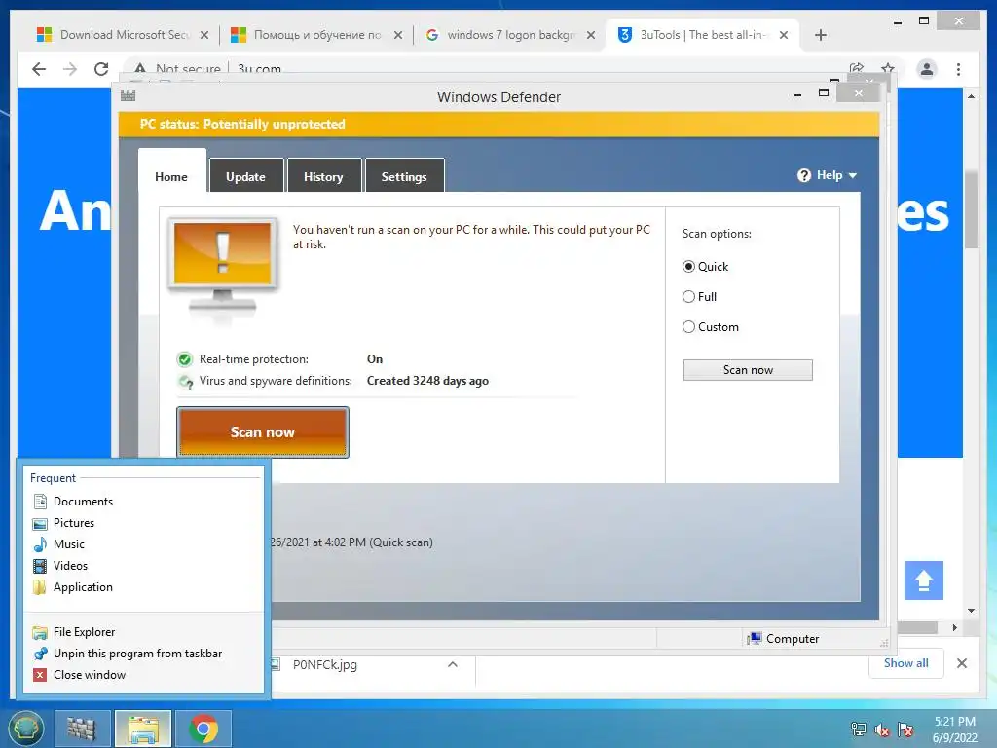Image resolution: width=997 pixels, height=748 pixels.
Task: Click the grey Scan now button
Action: point(748,370)
